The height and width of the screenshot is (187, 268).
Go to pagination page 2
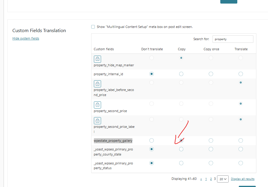(211, 179)
